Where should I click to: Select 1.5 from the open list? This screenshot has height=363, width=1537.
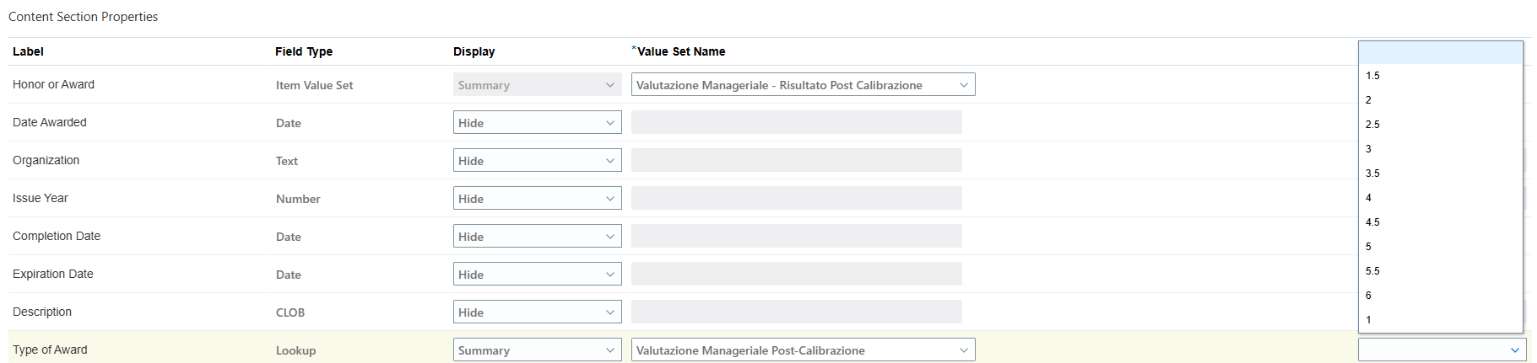pos(1440,76)
